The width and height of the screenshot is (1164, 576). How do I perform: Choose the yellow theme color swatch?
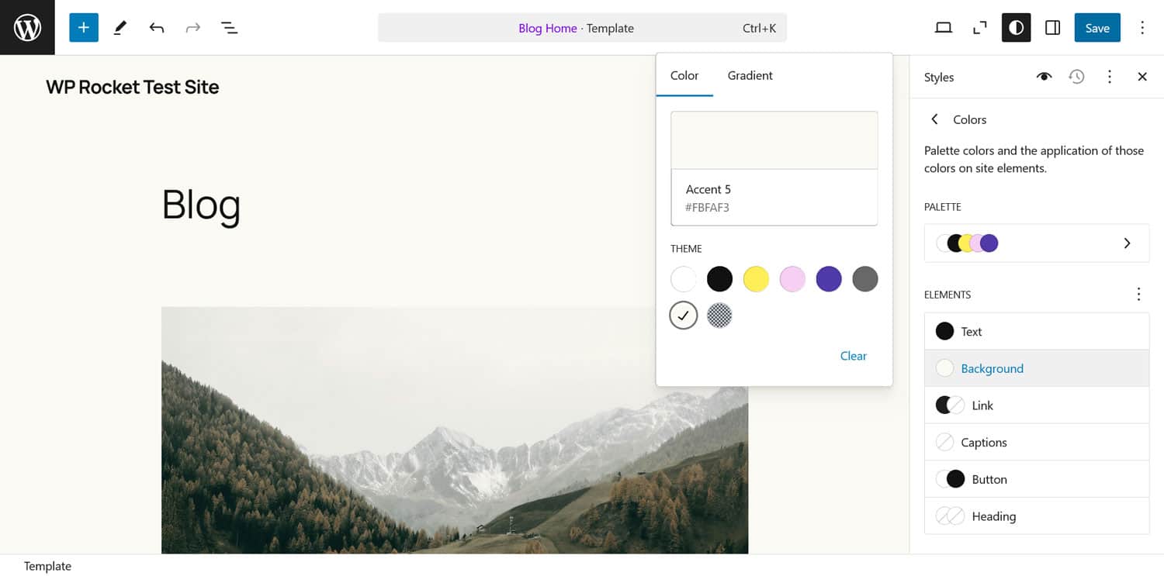[x=756, y=279]
